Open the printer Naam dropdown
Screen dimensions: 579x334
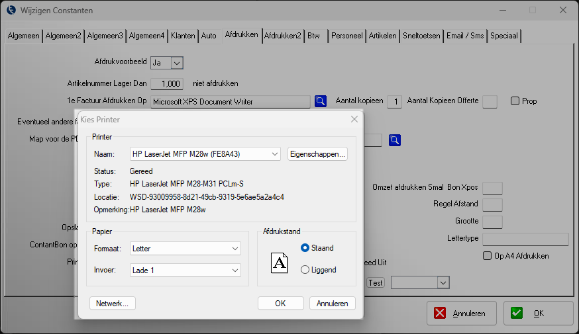(x=205, y=154)
